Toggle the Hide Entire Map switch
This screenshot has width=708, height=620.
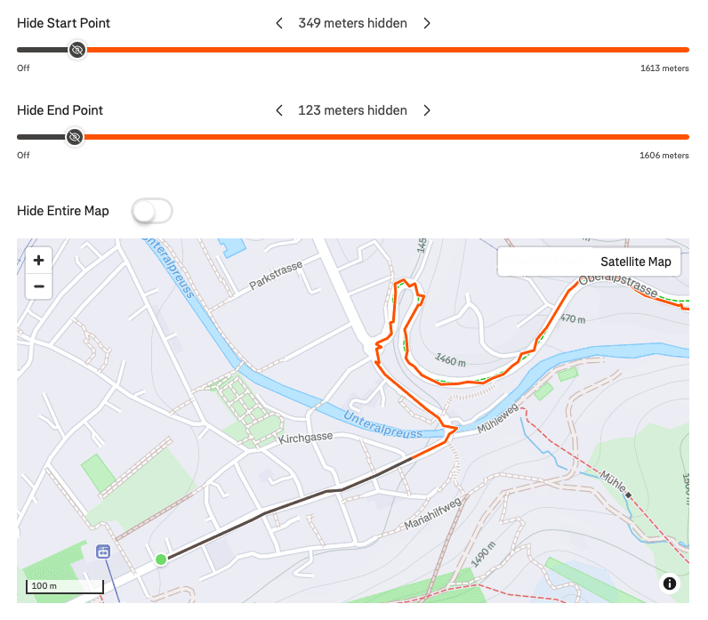coord(151,211)
